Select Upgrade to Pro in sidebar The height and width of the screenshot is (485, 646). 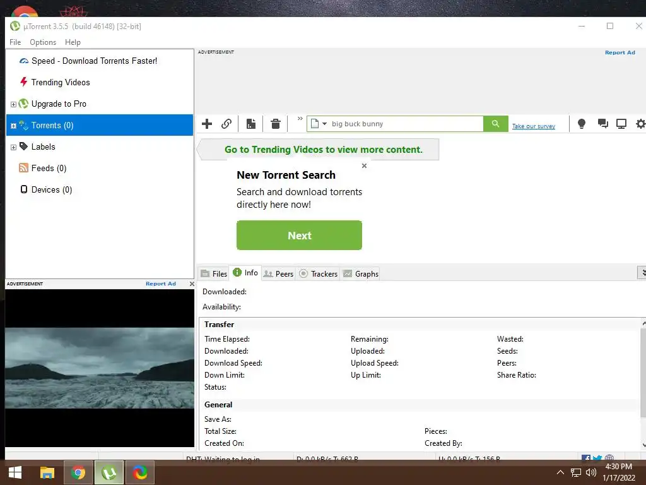(x=59, y=104)
